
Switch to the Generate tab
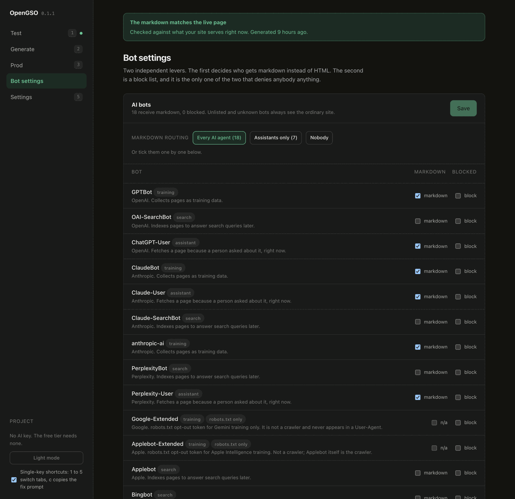tap(46, 49)
